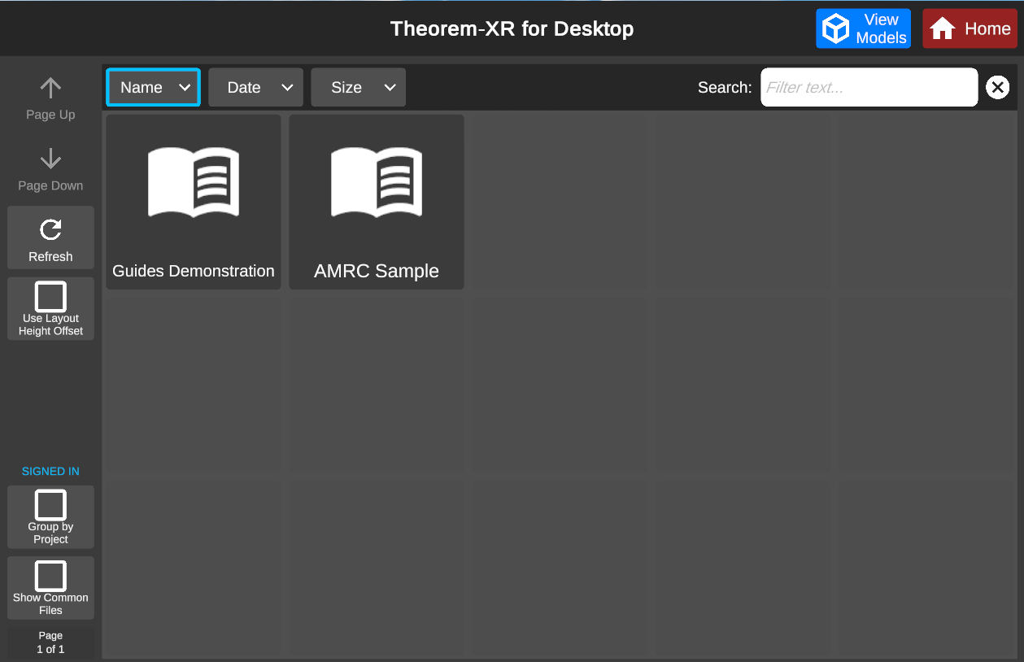The width and height of the screenshot is (1024, 662).
Task: Open the Guides Demonstration book icon
Action: pyautogui.click(x=194, y=182)
